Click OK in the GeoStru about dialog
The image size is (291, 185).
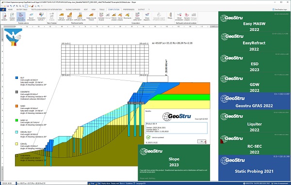click(x=202, y=141)
